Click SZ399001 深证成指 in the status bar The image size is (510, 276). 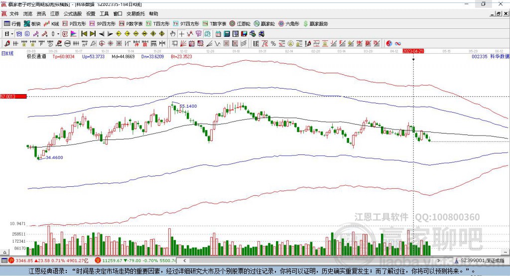[x=480, y=261]
